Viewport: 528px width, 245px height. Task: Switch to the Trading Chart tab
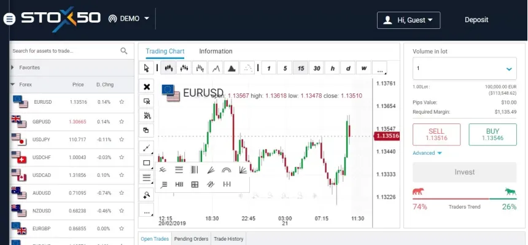click(165, 51)
